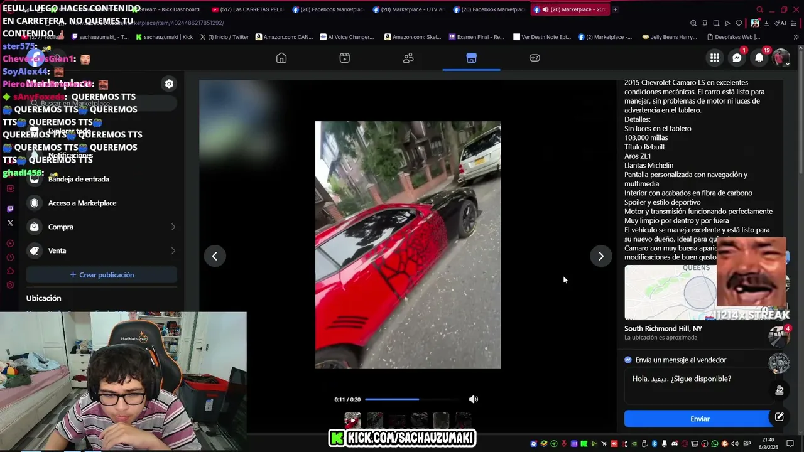The height and width of the screenshot is (452, 804).
Task: Open the Ver Death Note Epi bookmark
Action: click(x=542, y=37)
